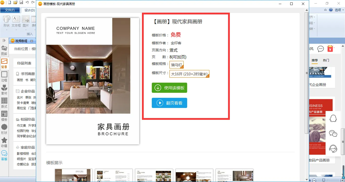Close the 视频教程 tab
Screen dimensions: 345x182
(x=32, y=41)
